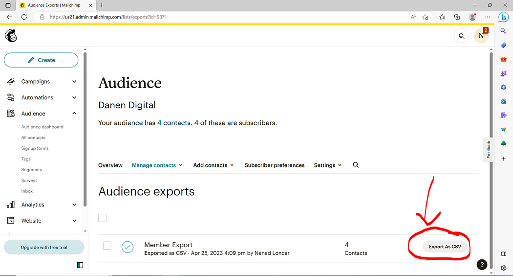Image resolution: width=513 pixels, height=276 pixels.
Task: Click the Website layout icon
Action: 11,221
